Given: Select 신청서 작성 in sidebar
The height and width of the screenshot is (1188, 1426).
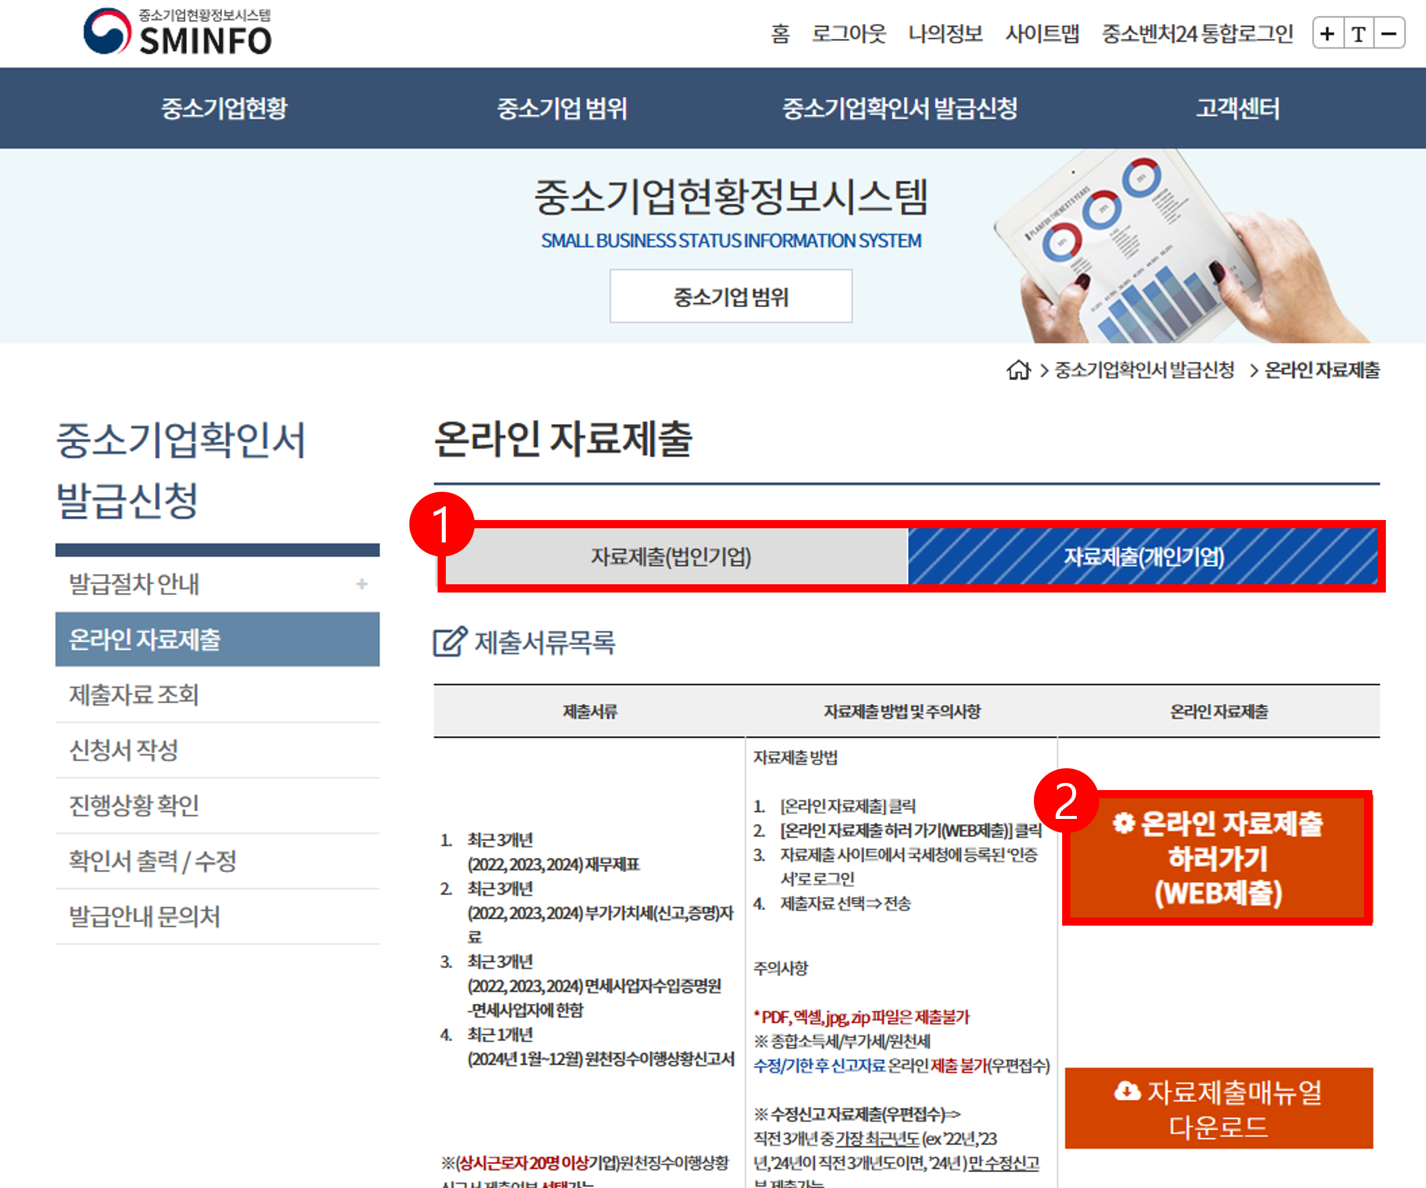Looking at the screenshot, I should click(124, 750).
